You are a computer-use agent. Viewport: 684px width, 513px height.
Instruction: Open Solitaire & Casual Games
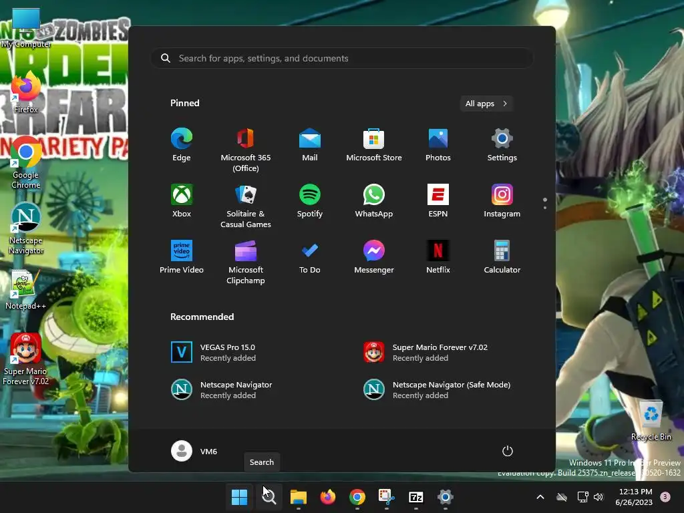(x=246, y=206)
